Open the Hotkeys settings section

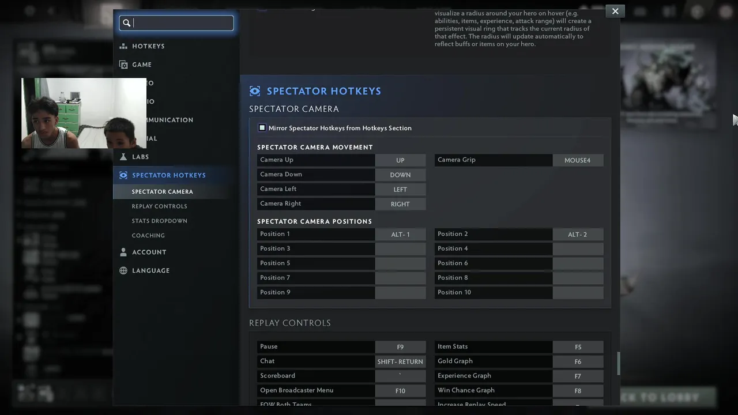(x=148, y=46)
